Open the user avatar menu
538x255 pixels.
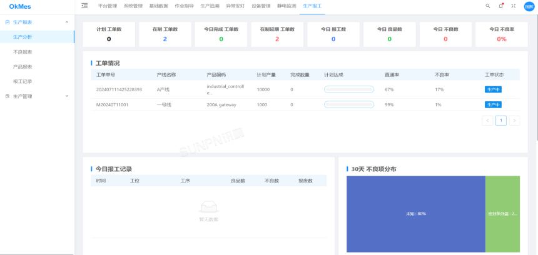tap(529, 6)
